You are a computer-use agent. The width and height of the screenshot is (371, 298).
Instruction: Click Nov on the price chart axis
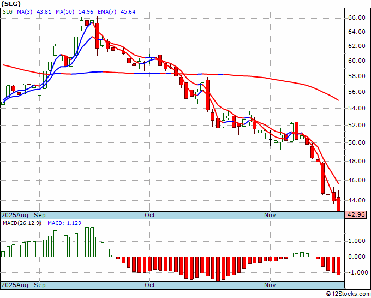point(270,215)
